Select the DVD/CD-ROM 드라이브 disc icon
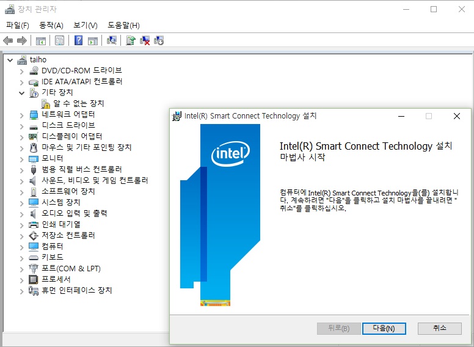474x347 pixels. point(34,71)
